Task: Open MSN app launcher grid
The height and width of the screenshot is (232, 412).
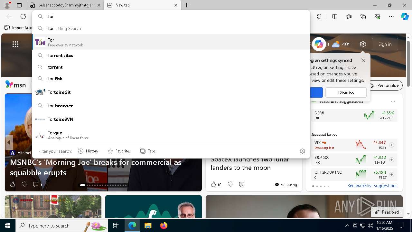Action: coord(15,44)
